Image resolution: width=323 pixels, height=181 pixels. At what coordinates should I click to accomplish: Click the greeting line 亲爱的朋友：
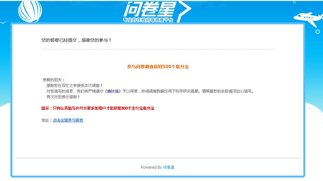click(53, 80)
